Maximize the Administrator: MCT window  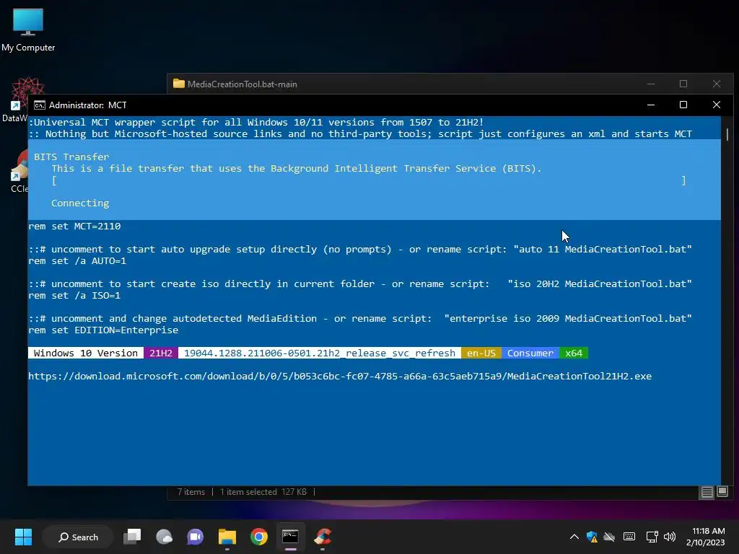tap(683, 105)
